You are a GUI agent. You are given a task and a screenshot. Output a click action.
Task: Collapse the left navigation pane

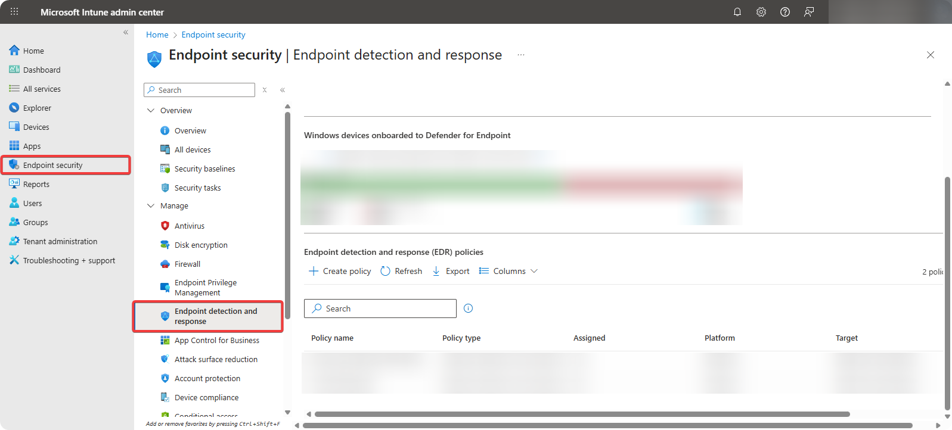(126, 32)
